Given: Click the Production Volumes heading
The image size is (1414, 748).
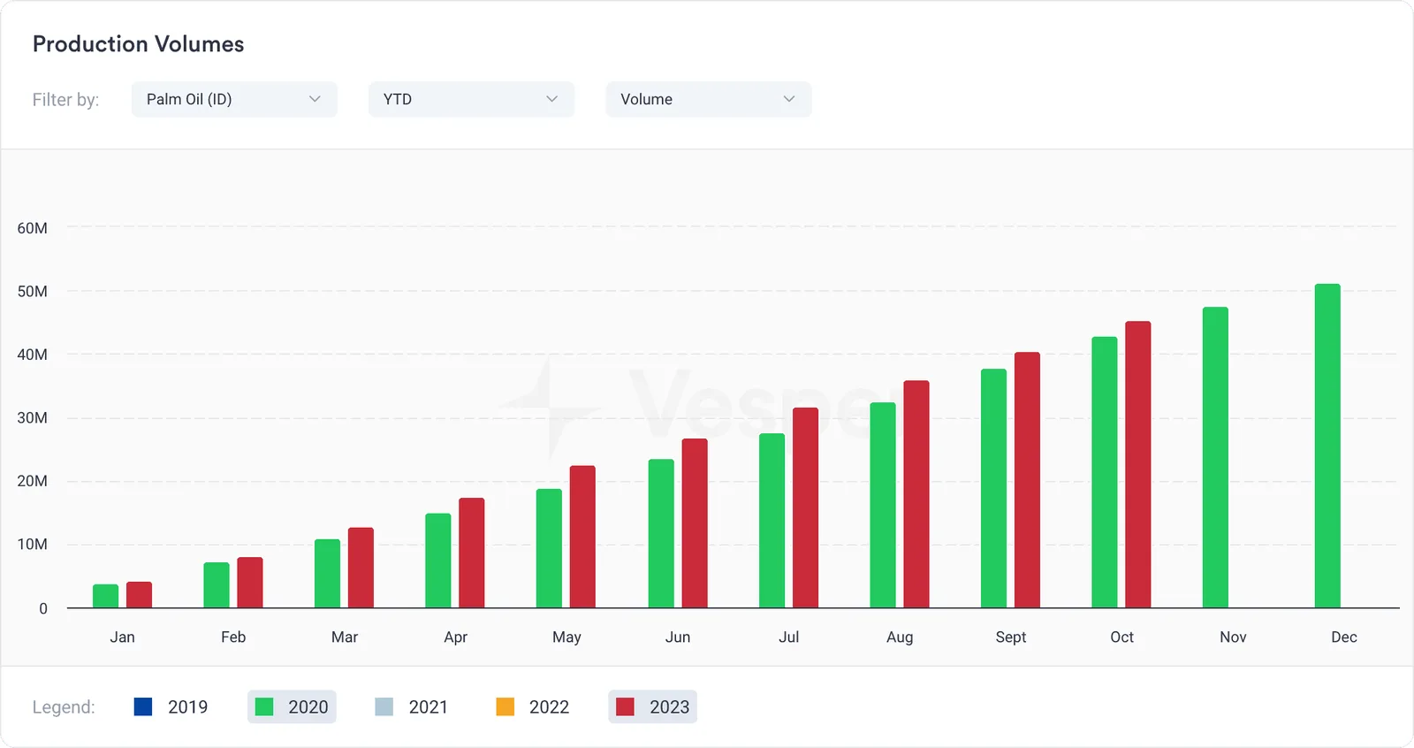Looking at the screenshot, I should [x=139, y=44].
